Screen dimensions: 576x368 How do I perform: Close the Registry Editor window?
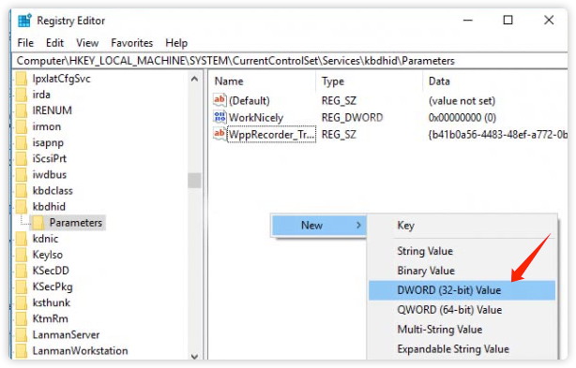[x=549, y=21]
